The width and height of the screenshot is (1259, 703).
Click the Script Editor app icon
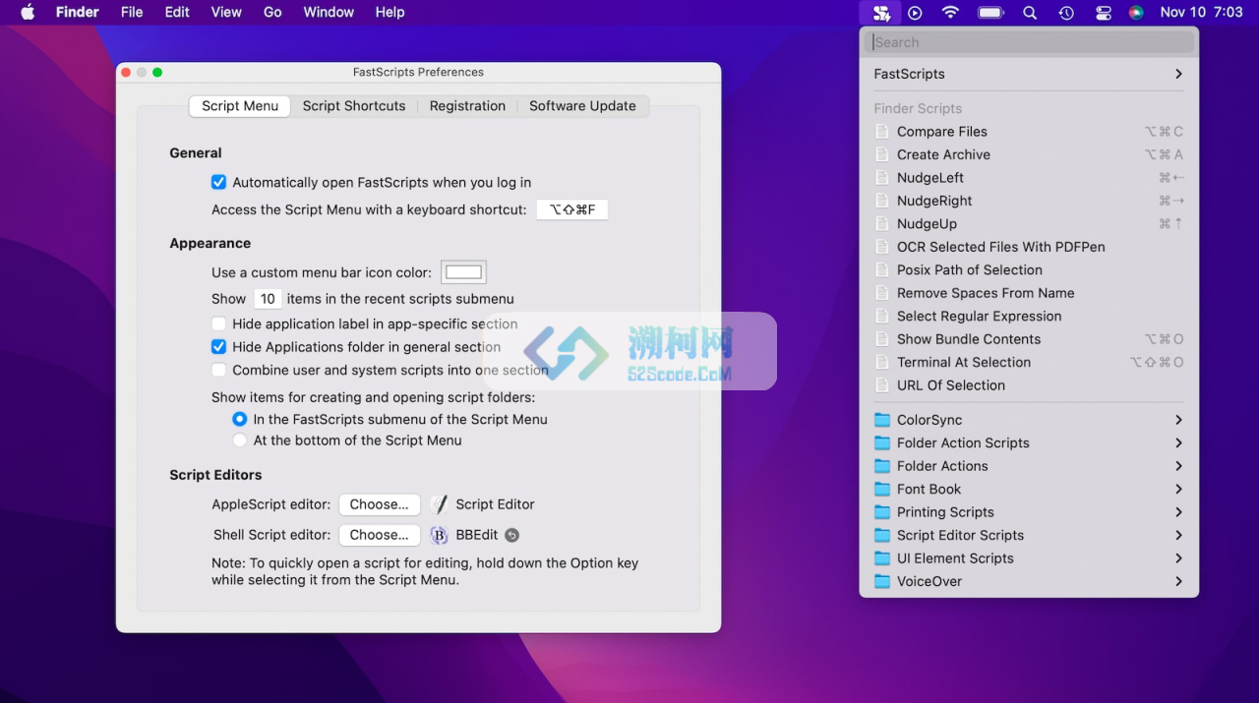pyautogui.click(x=439, y=504)
